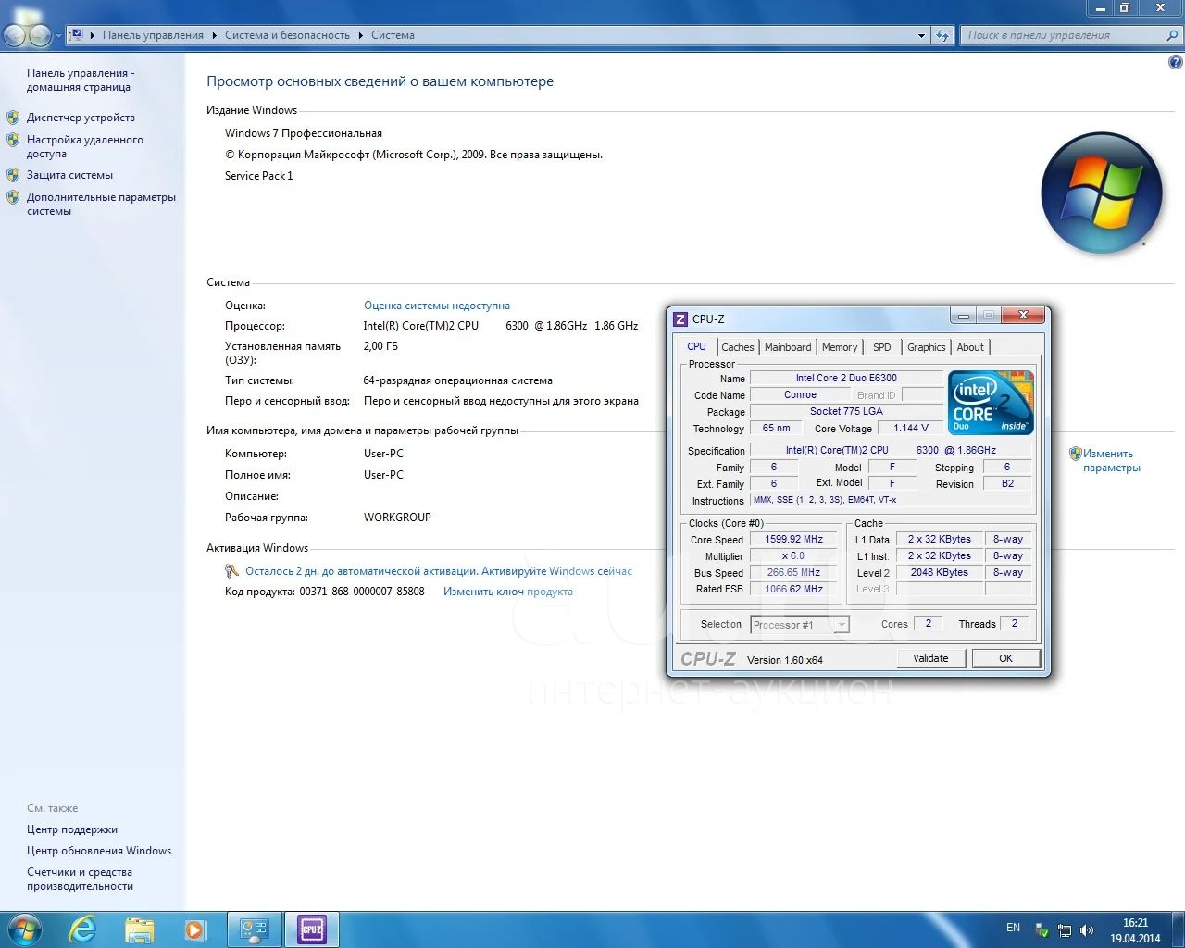Click the Back navigation arrow
Screen dimensions: 1185x948
(x=15, y=35)
